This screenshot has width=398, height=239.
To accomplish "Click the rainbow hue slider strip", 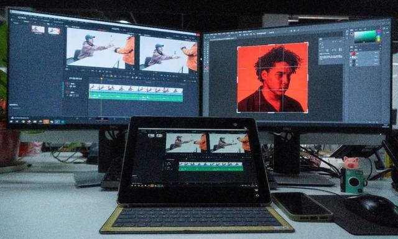I will pyautogui.click(x=379, y=36).
